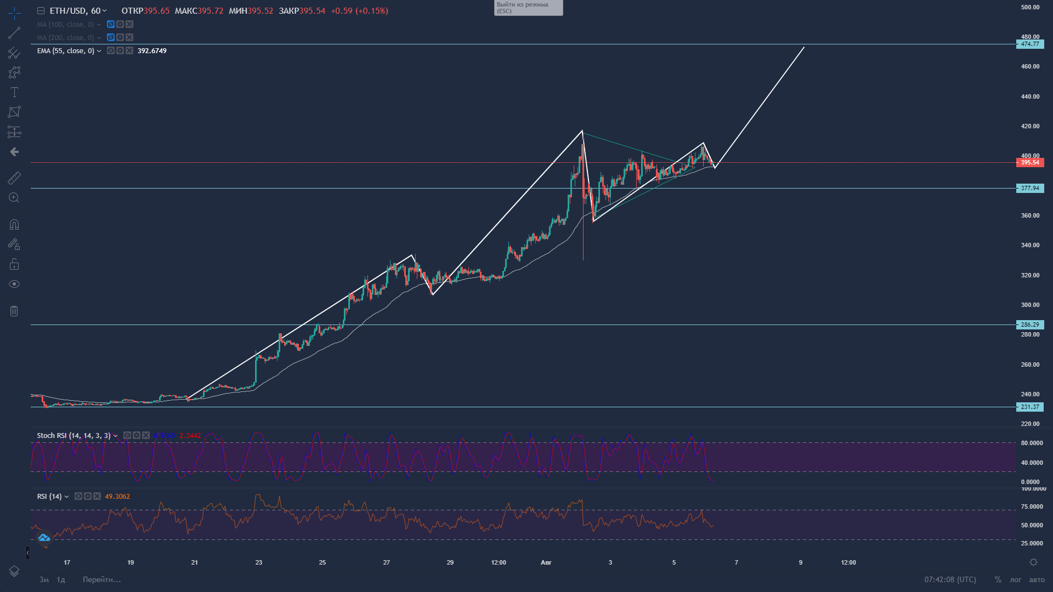The width and height of the screenshot is (1053, 592).
Task: Show the hidden MA 100 indicator
Action: click(111, 24)
